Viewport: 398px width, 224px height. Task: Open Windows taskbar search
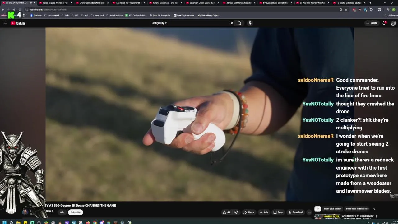[12, 222]
